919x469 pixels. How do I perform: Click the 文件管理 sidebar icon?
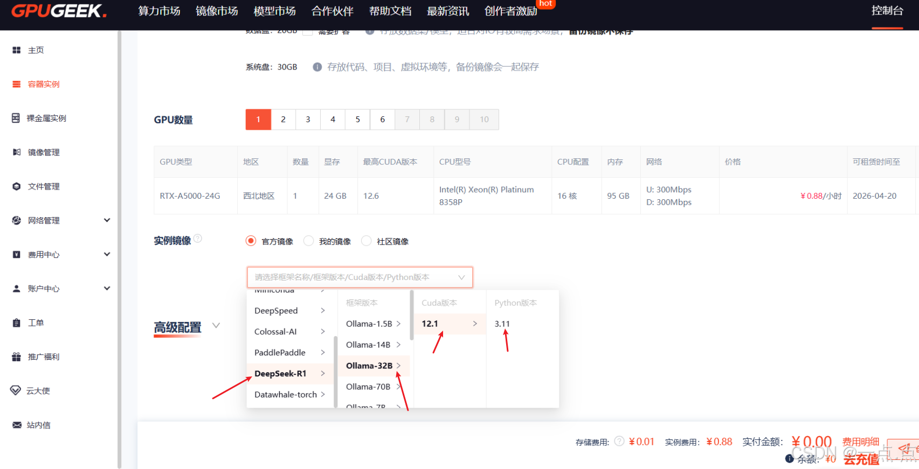(17, 186)
